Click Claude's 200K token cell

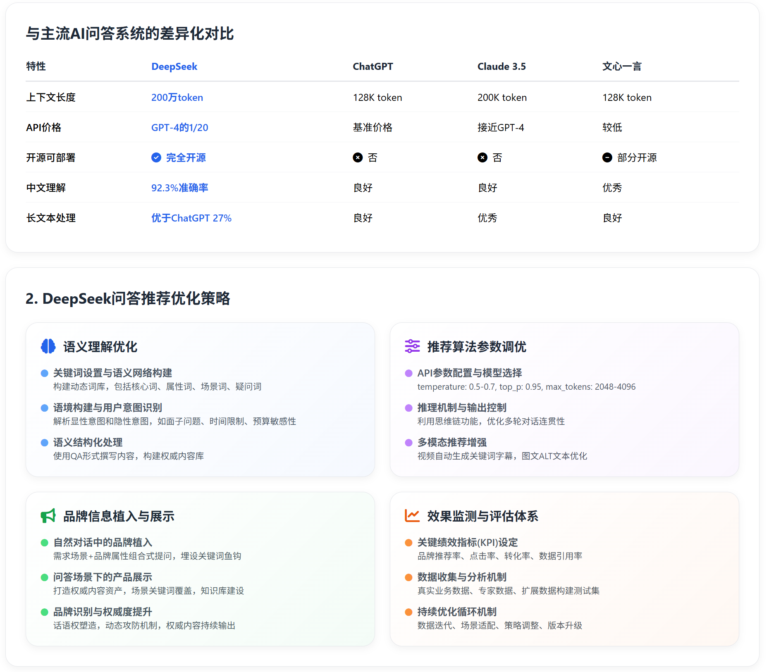coord(502,98)
